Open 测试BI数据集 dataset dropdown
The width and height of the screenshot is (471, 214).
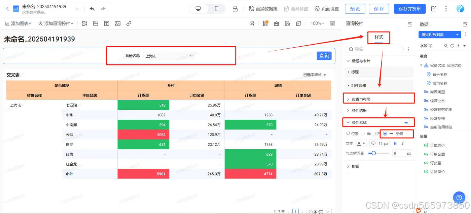point(440,35)
